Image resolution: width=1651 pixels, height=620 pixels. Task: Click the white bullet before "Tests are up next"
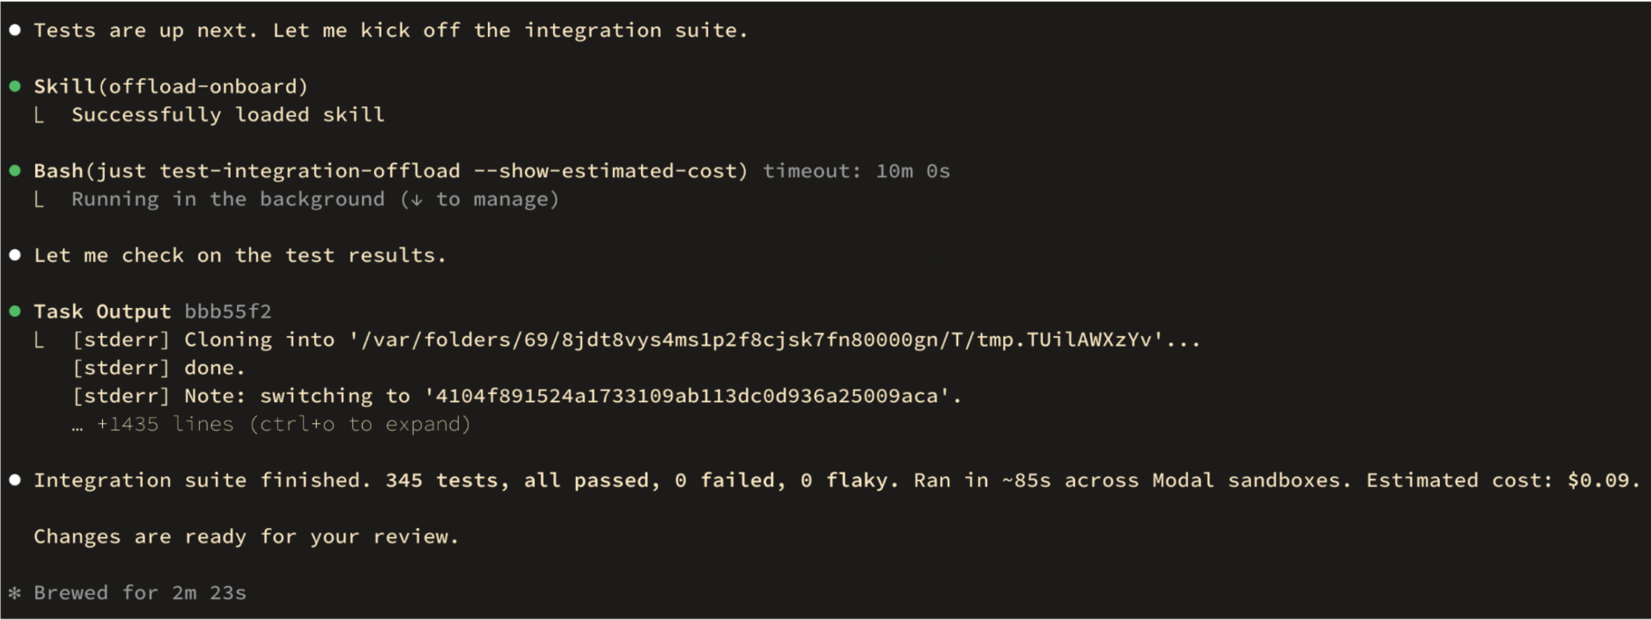pos(15,30)
